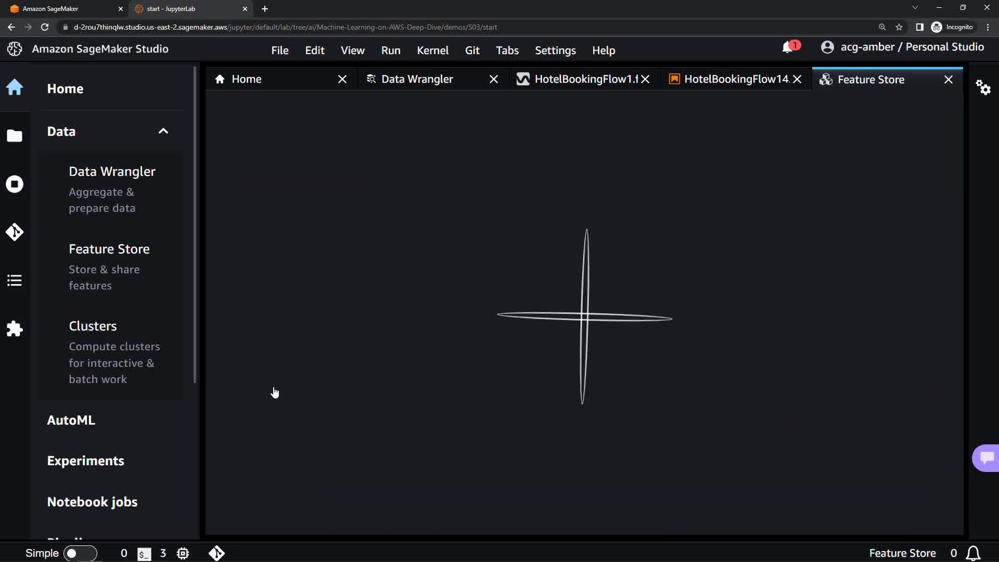Open Clusters from the Data list
Viewport: 999px width, 562px height.
point(93,326)
